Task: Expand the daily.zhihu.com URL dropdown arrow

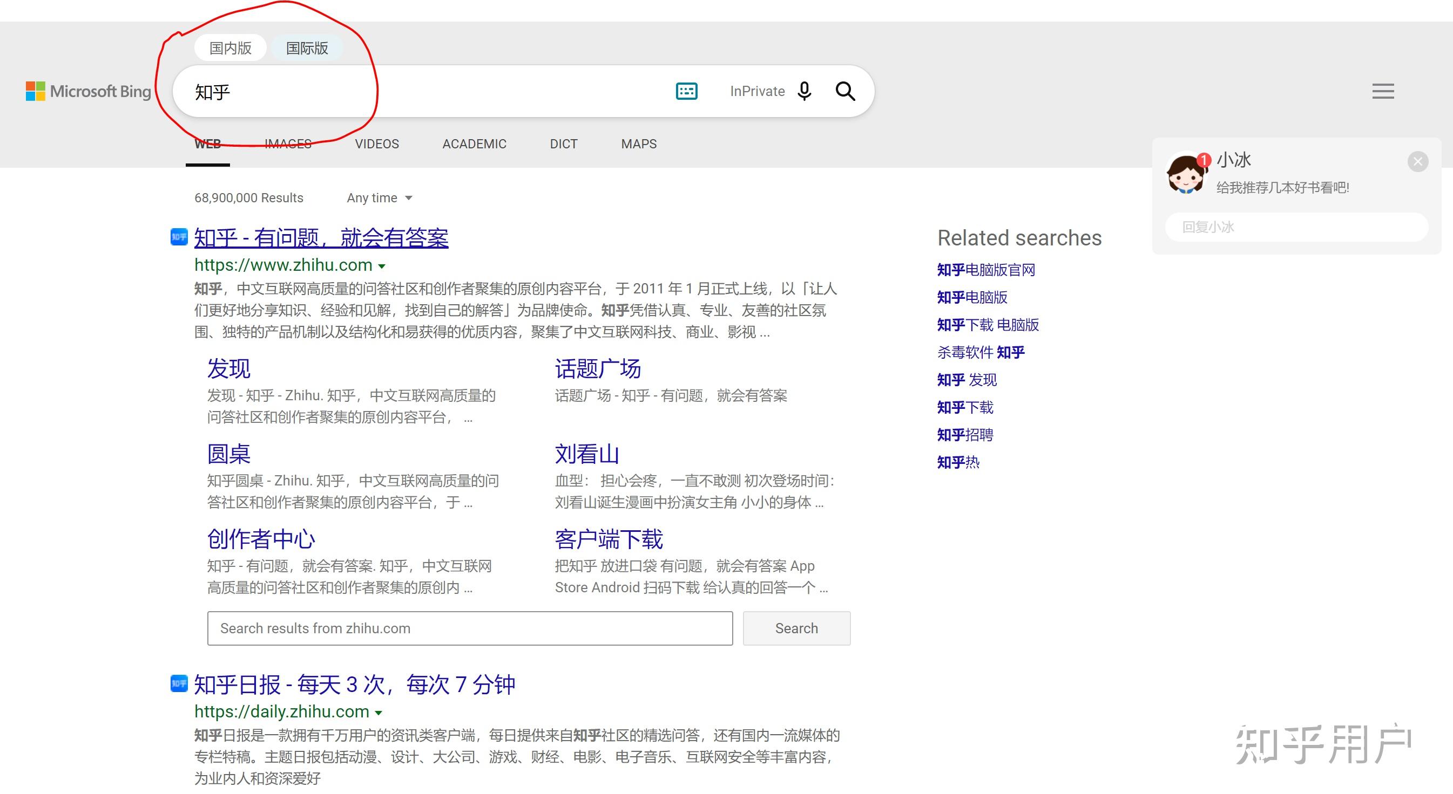Action: pyautogui.click(x=379, y=713)
